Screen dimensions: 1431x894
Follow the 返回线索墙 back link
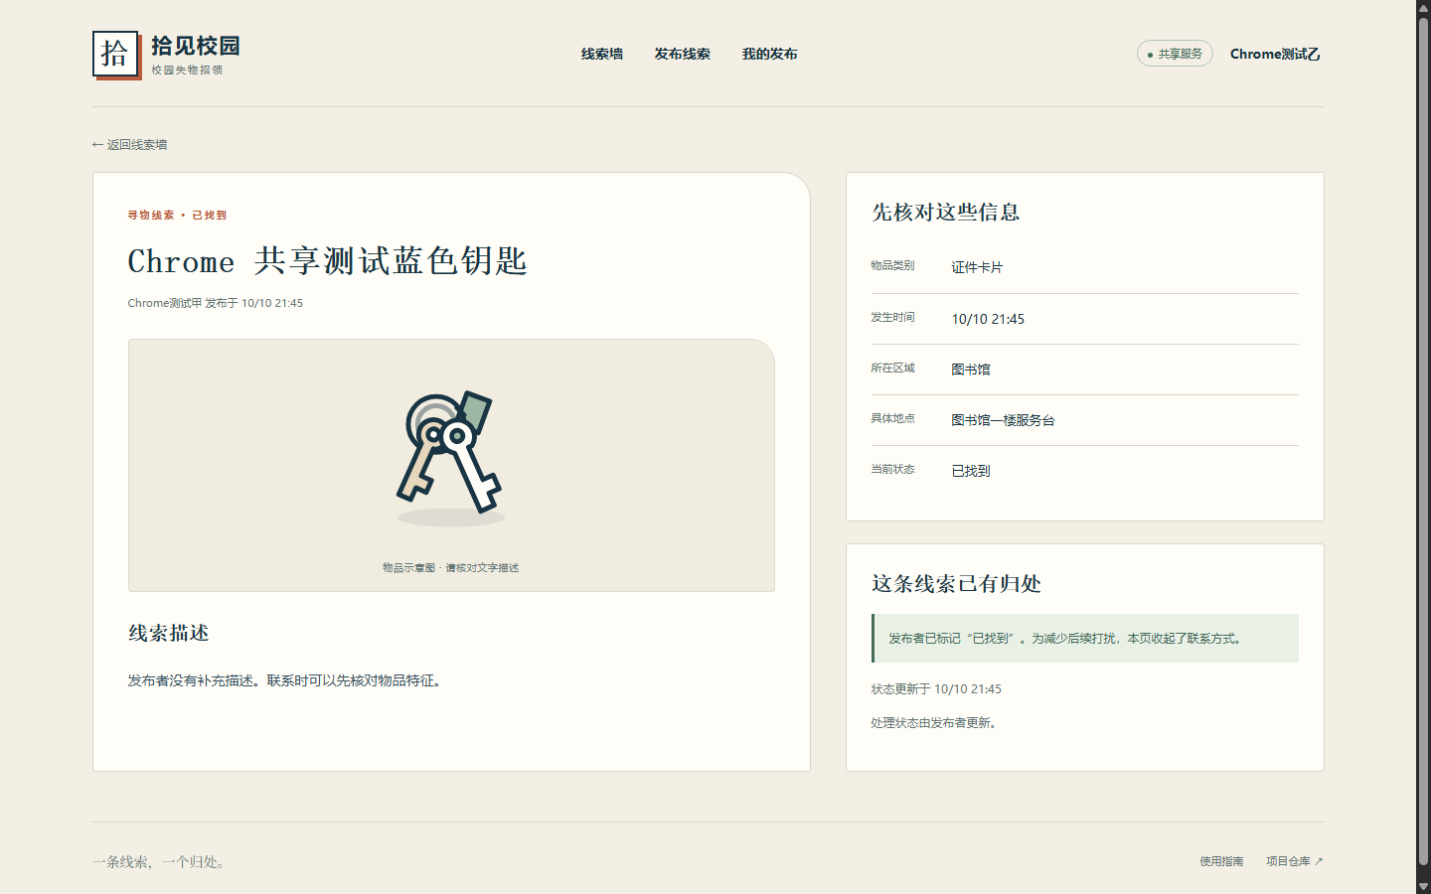pos(129,145)
